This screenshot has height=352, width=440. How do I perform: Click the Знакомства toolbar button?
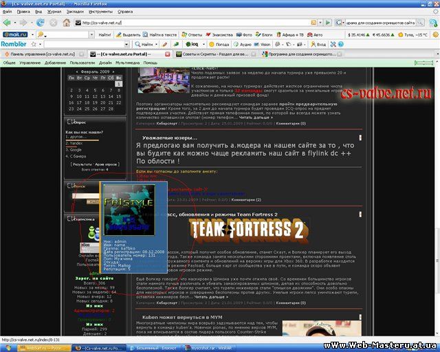click(x=219, y=34)
